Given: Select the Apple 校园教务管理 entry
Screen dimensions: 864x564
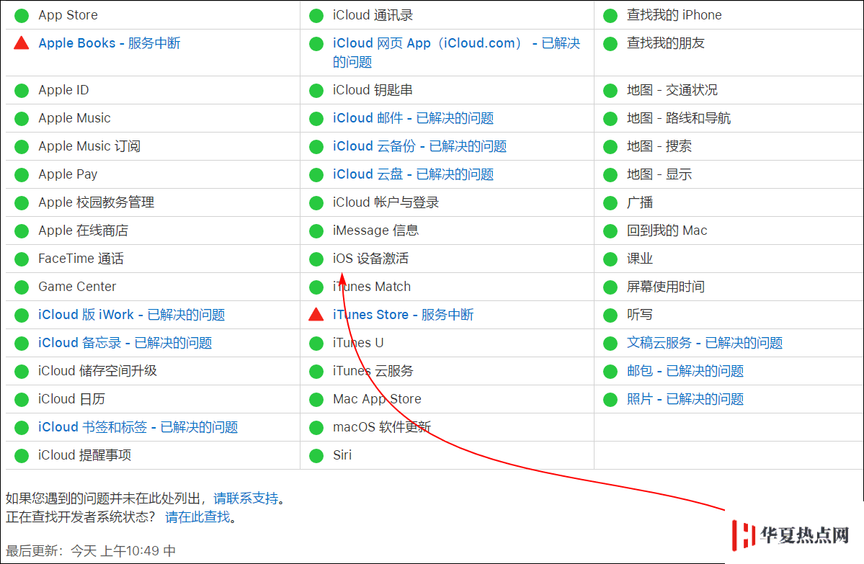Looking at the screenshot, I should (x=97, y=202).
